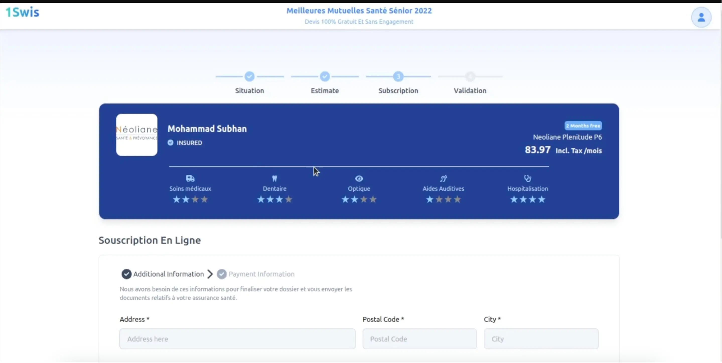Click the Validation step label
The width and height of the screenshot is (722, 363).
(470, 91)
